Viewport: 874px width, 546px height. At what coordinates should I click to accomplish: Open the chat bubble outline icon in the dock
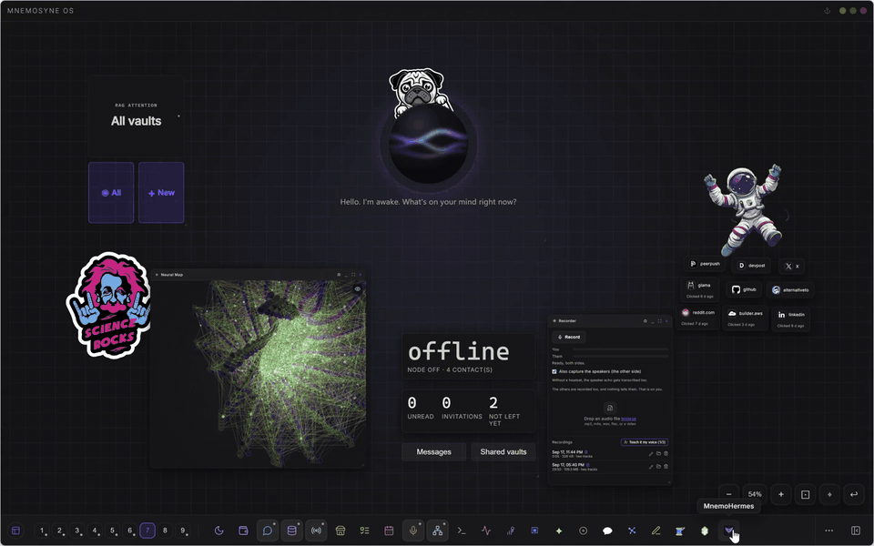tap(268, 531)
